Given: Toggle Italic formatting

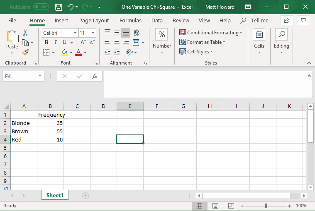Looking at the screenshot, I should [56, 43].
